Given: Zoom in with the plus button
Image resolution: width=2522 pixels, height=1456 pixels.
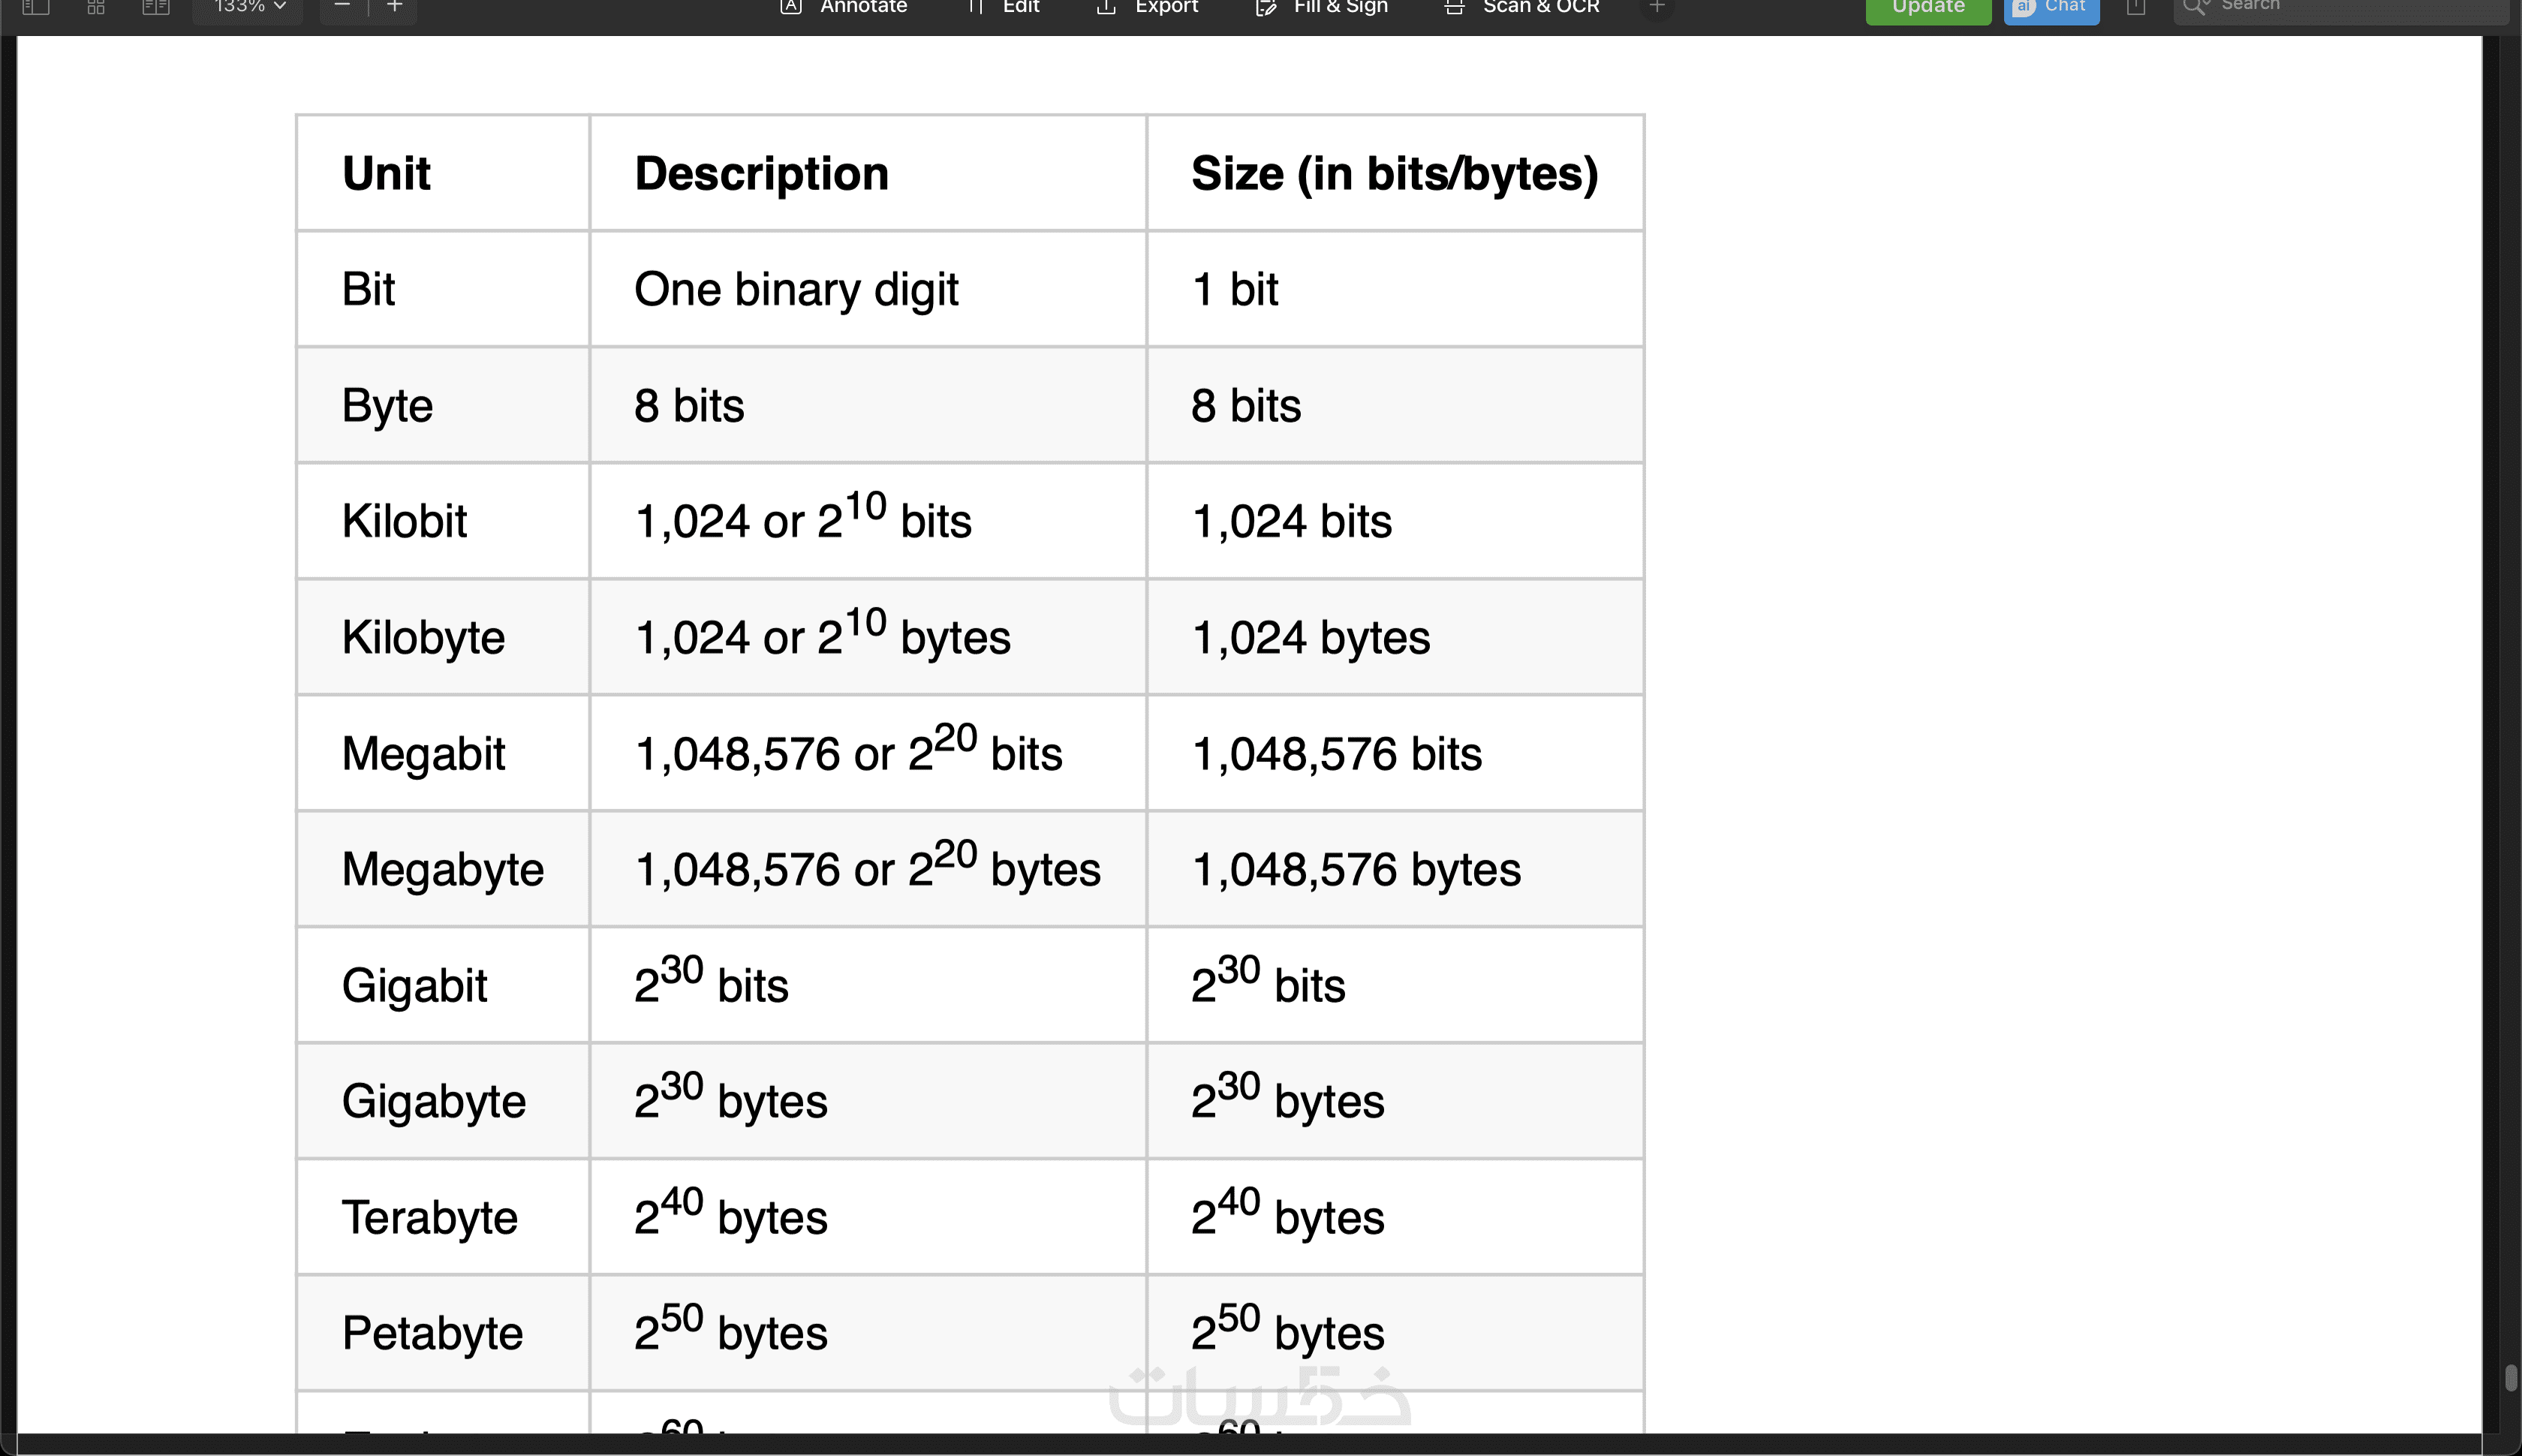Looking at the screenshot, I should [395, 7].
